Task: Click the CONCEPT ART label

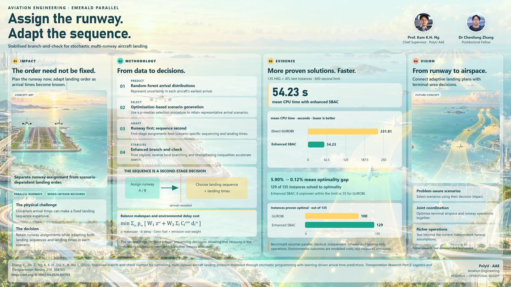Action: (24, 95)
